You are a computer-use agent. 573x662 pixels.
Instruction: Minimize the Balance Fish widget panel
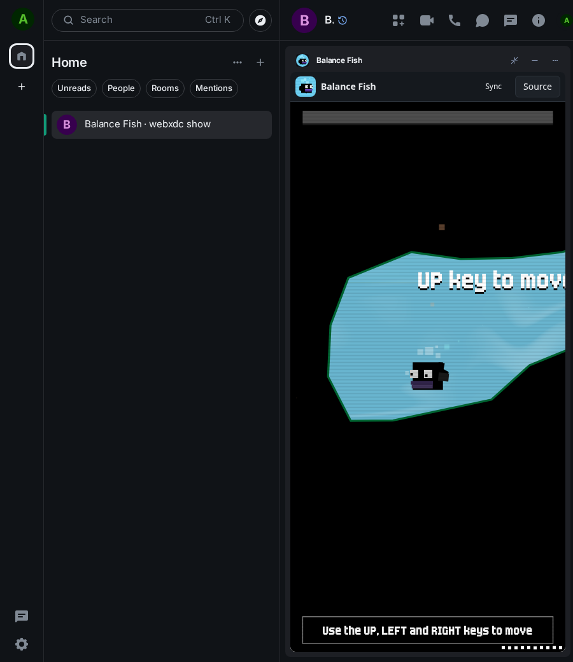(x=535, y=60)
